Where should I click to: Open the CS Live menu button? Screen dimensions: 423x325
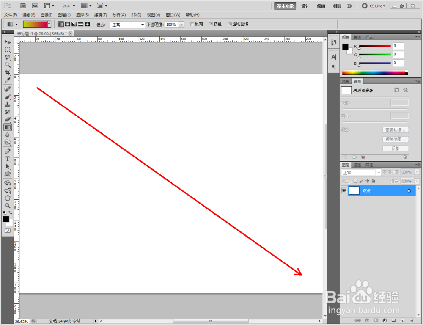click(374, 6)
